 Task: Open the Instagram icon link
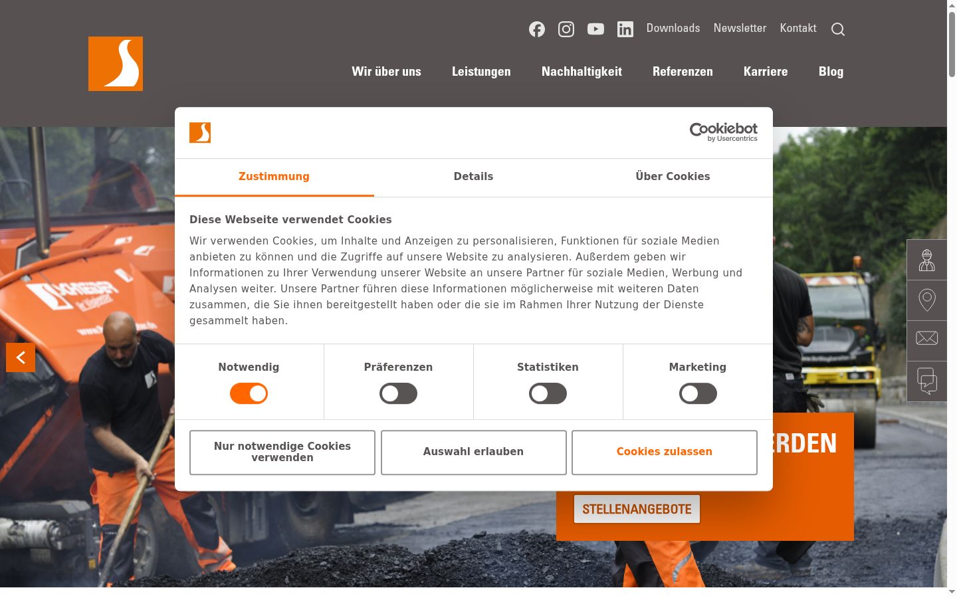click(566, 29)
